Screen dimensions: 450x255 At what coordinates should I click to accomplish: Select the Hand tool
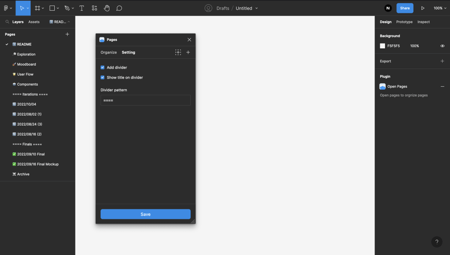tap(107, 8)
